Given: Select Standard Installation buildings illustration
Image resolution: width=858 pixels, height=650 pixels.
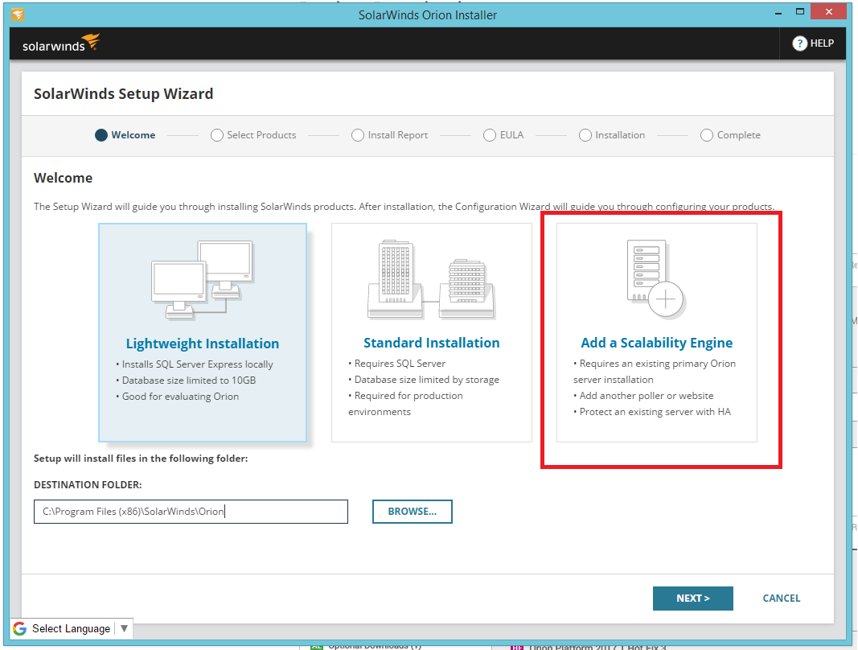Looking at the screenshot, I should pyautogui.click(x=431, y=280).
